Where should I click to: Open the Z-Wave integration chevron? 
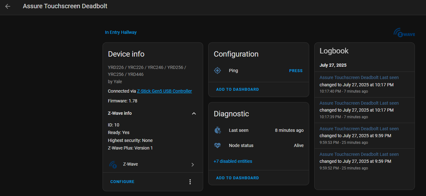pyautogui.click(x=193, y=165)
